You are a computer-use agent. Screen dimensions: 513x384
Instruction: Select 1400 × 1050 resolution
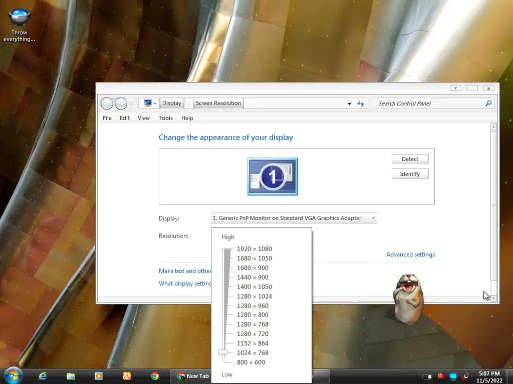point(254,286)
